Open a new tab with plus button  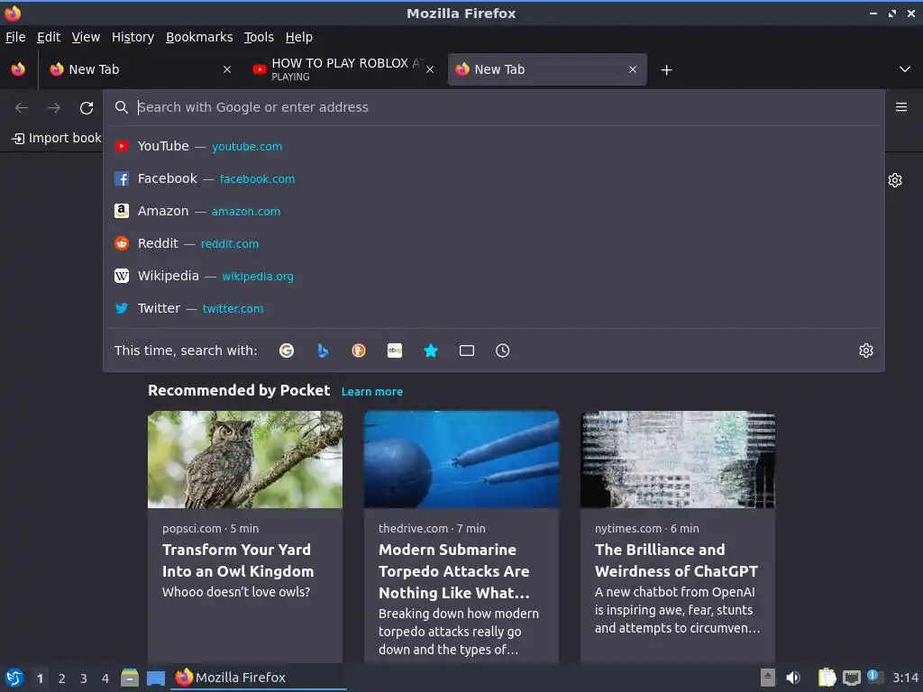click(x=666, y=70)
